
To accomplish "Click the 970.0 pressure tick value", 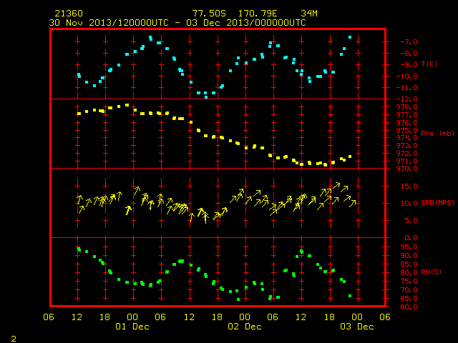I will (407, 169).
